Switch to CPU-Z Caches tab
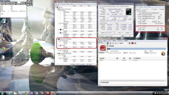Viewport: 169px width, 95px height. click(x=104, y=6)
